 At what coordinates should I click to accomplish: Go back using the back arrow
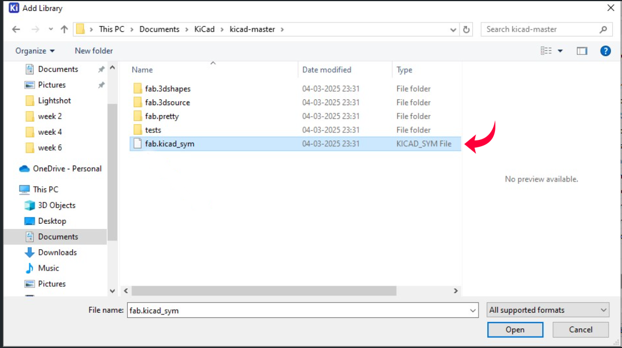(16, 29)
